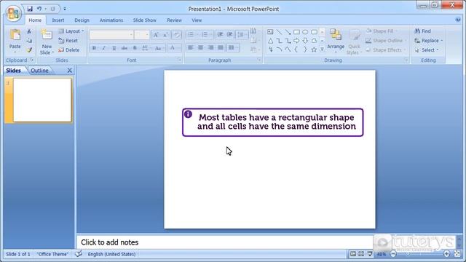Click the Cut scissors icon
466x262 pixels.
tap(29, 31)
